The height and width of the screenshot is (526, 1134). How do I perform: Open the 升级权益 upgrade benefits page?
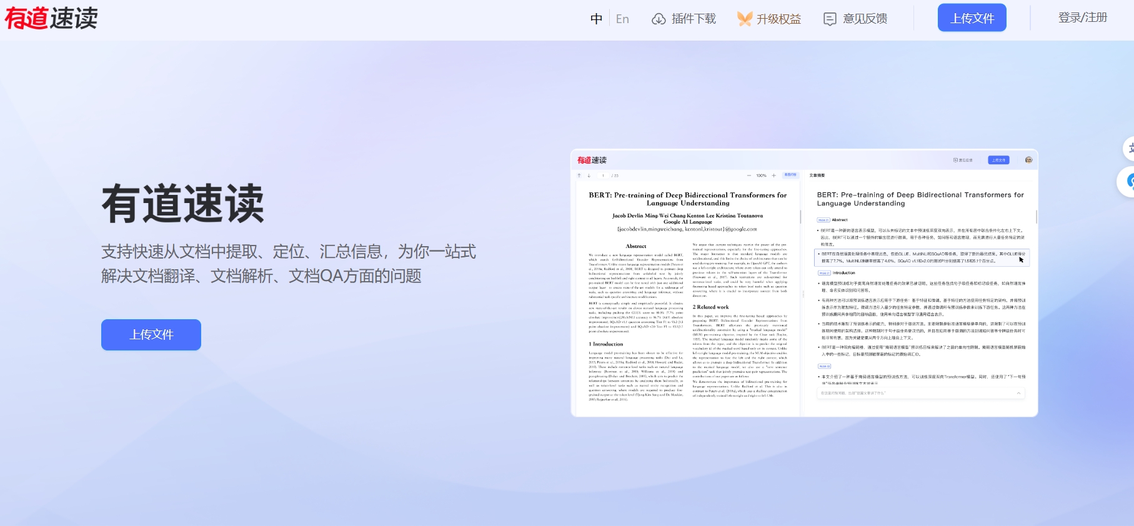768,19
